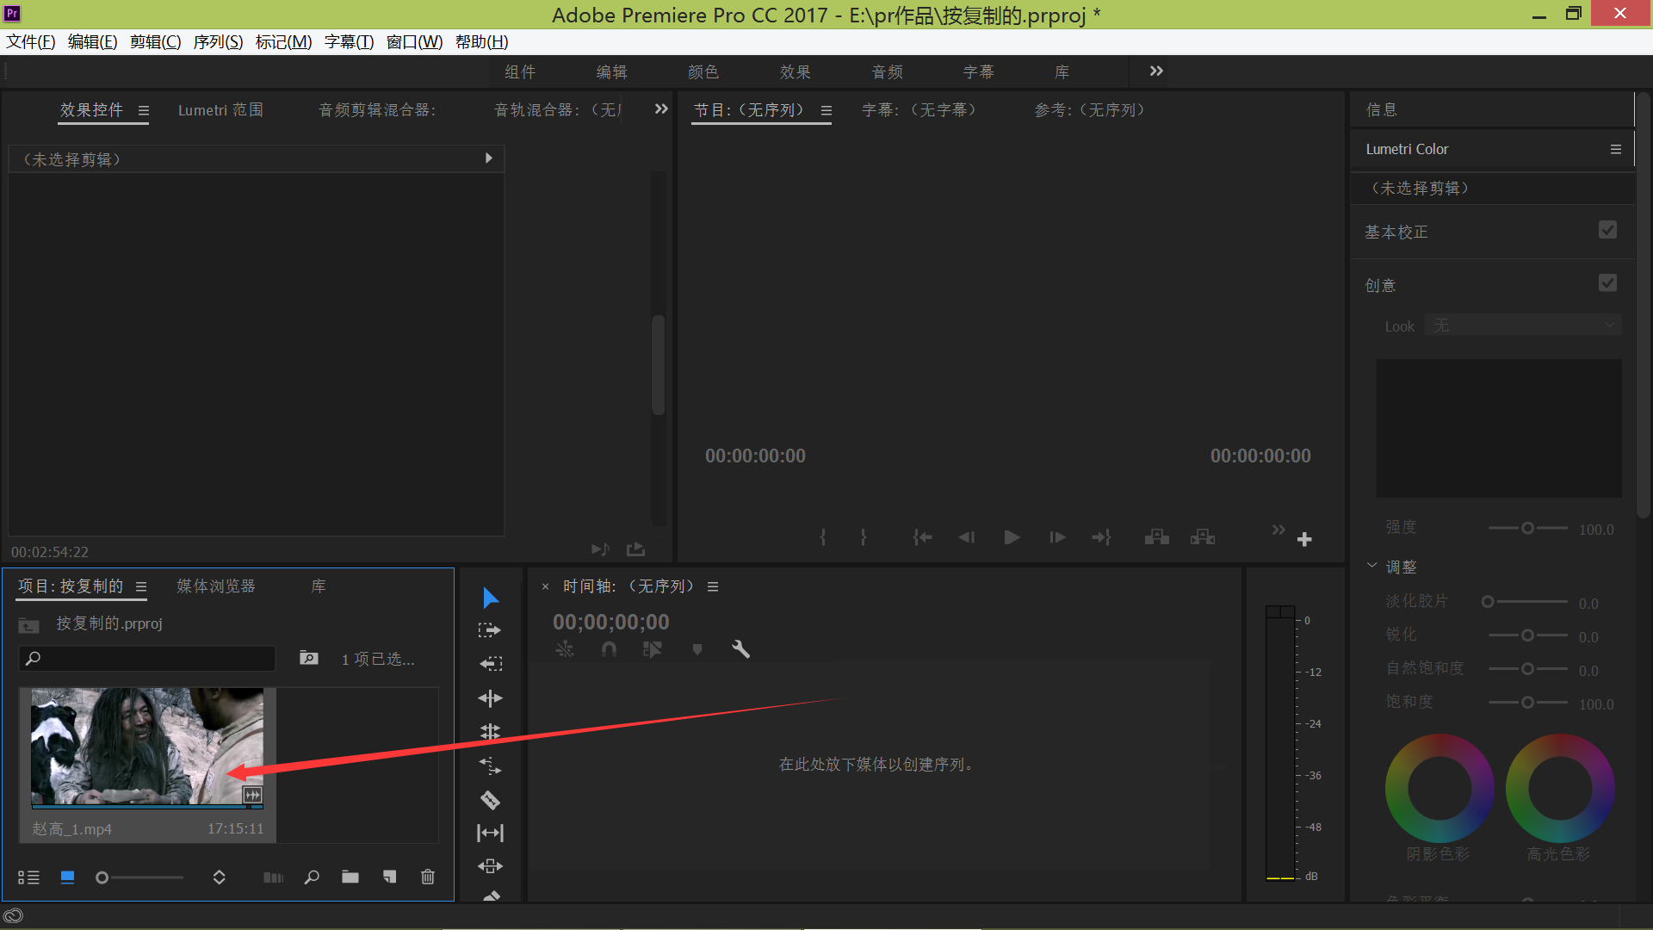Click the wrench settings tool icon
This screenshot has height=930, width=1653.
point(740,648)
